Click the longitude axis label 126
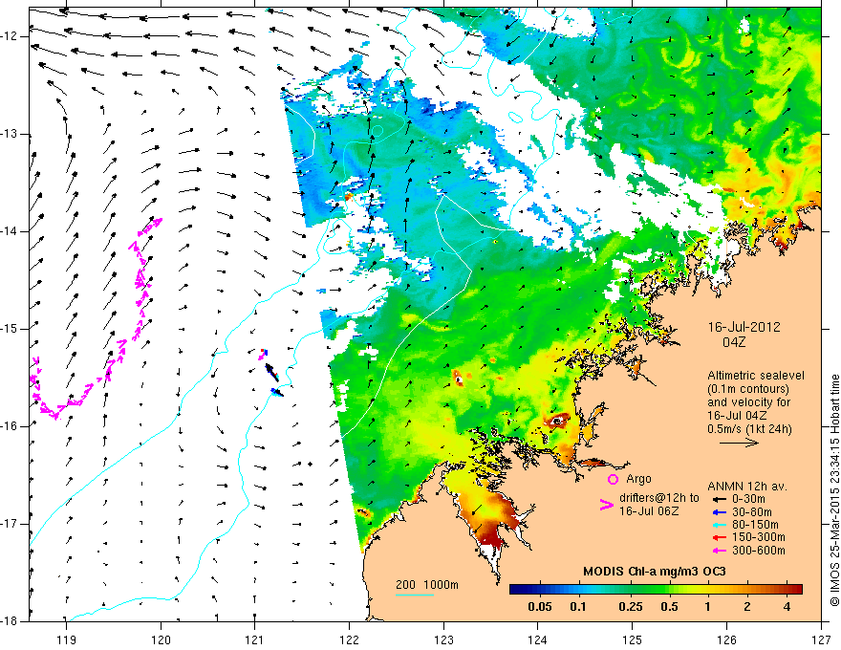This screenshot has height=650, width=841. click(726, 639)
